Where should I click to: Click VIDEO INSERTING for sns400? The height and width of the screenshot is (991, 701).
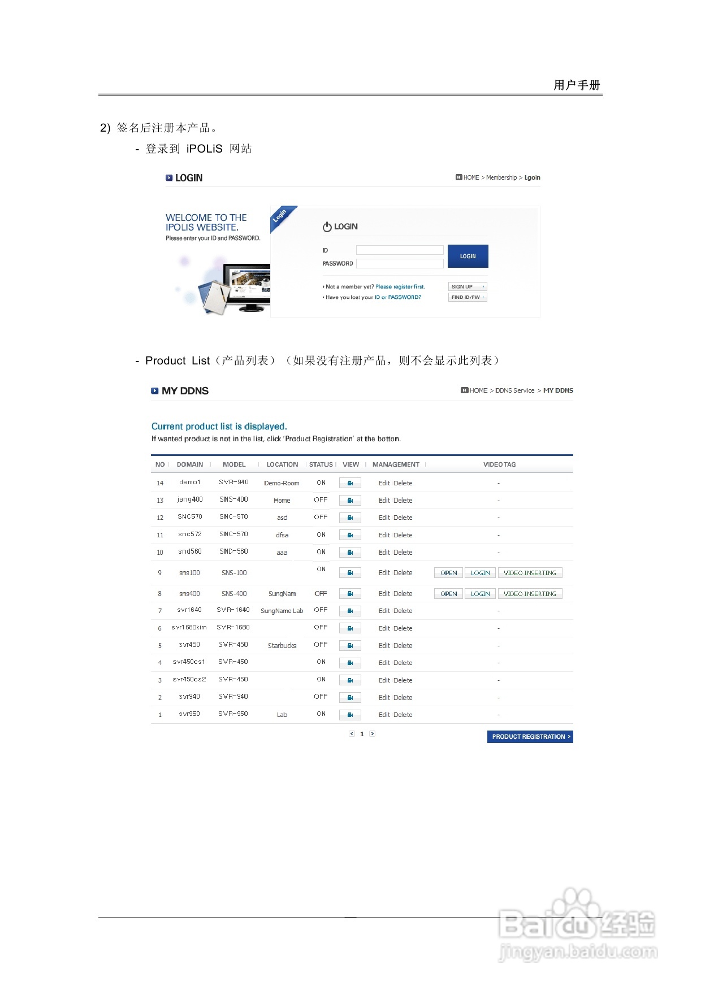530,594
